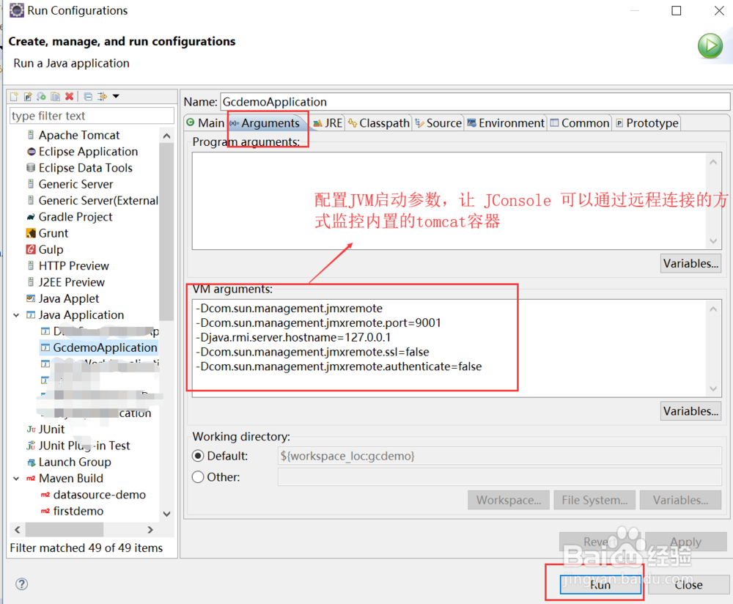Select Generic Server(External entry
This screenshot has width=733, height=604.
point(98,201)
